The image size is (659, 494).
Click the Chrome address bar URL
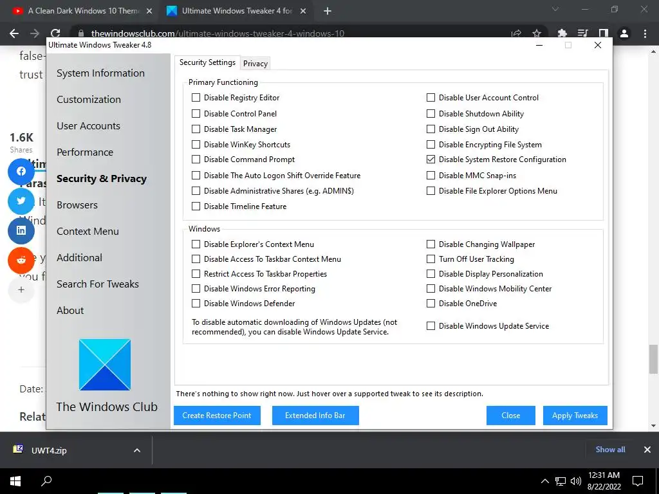218,33
